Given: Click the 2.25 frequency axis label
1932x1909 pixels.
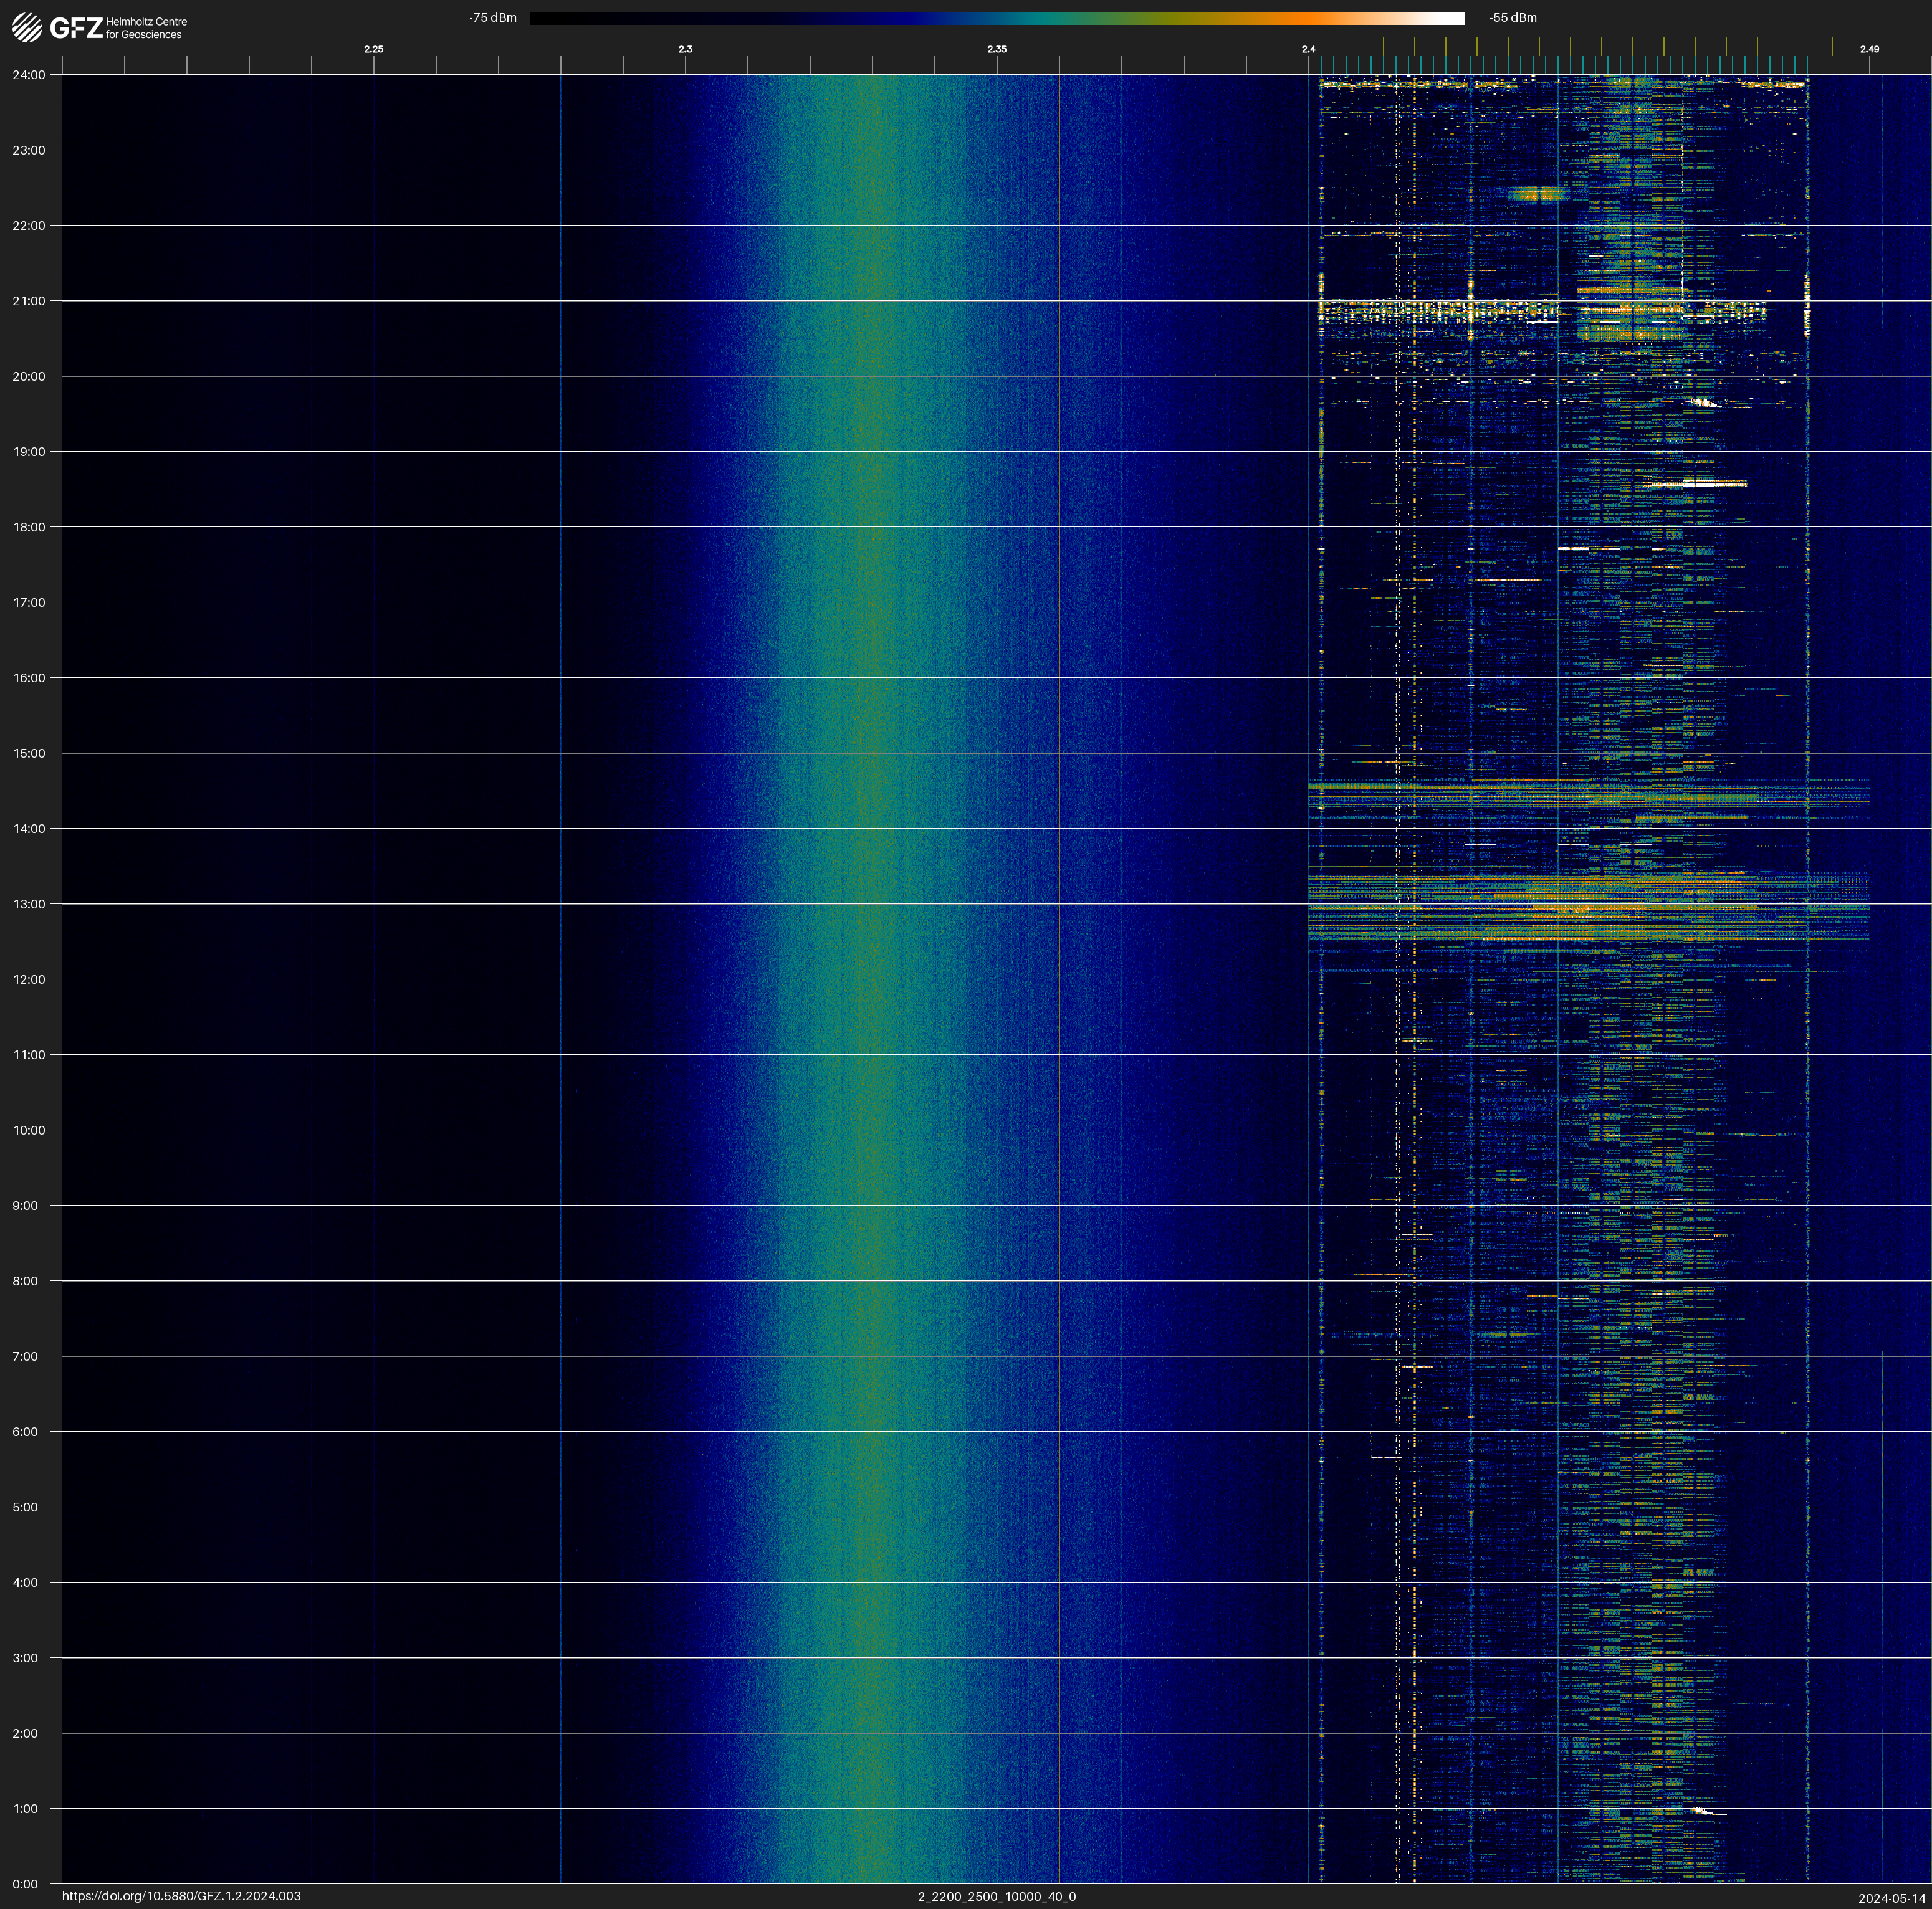Looking at the screenshot, I should click(x=373, y=49).
